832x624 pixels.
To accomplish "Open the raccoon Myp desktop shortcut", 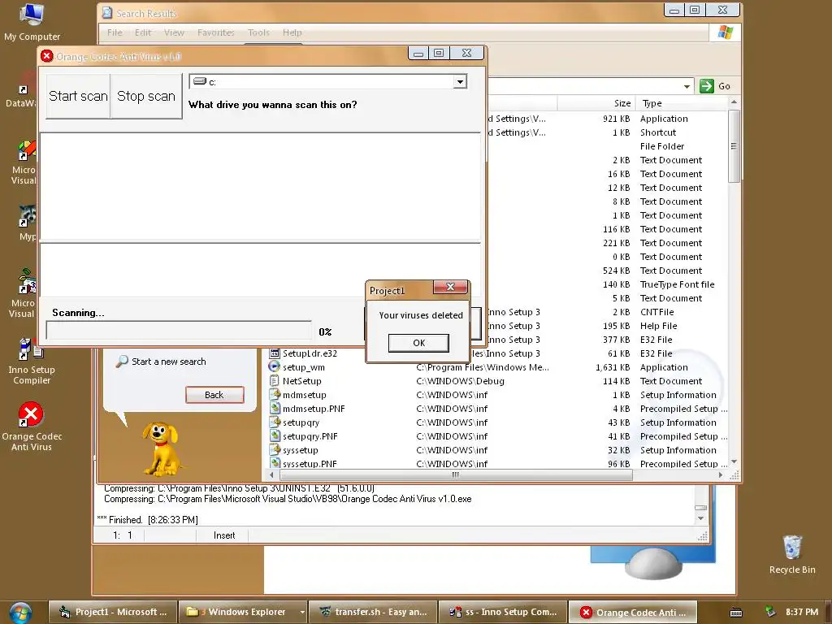I will click(27, 223).
